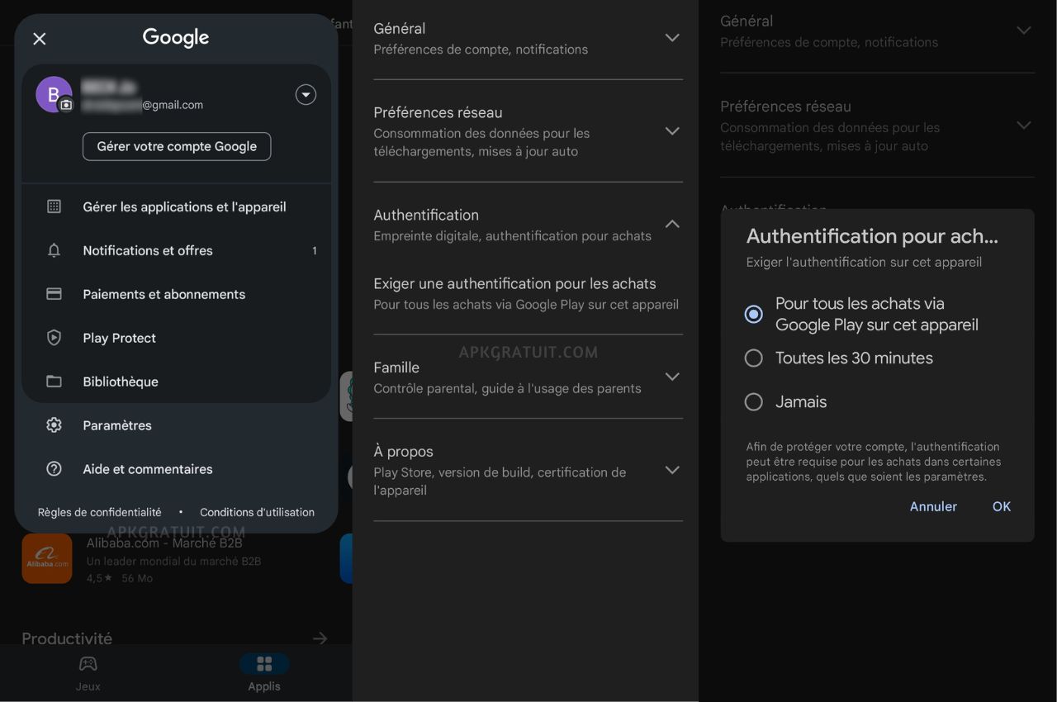Image resolution: width=1057 pixels, height=702 pixels.
Task: Click the Applis grid icon in bottom bar
Action: tap(264, 663)
